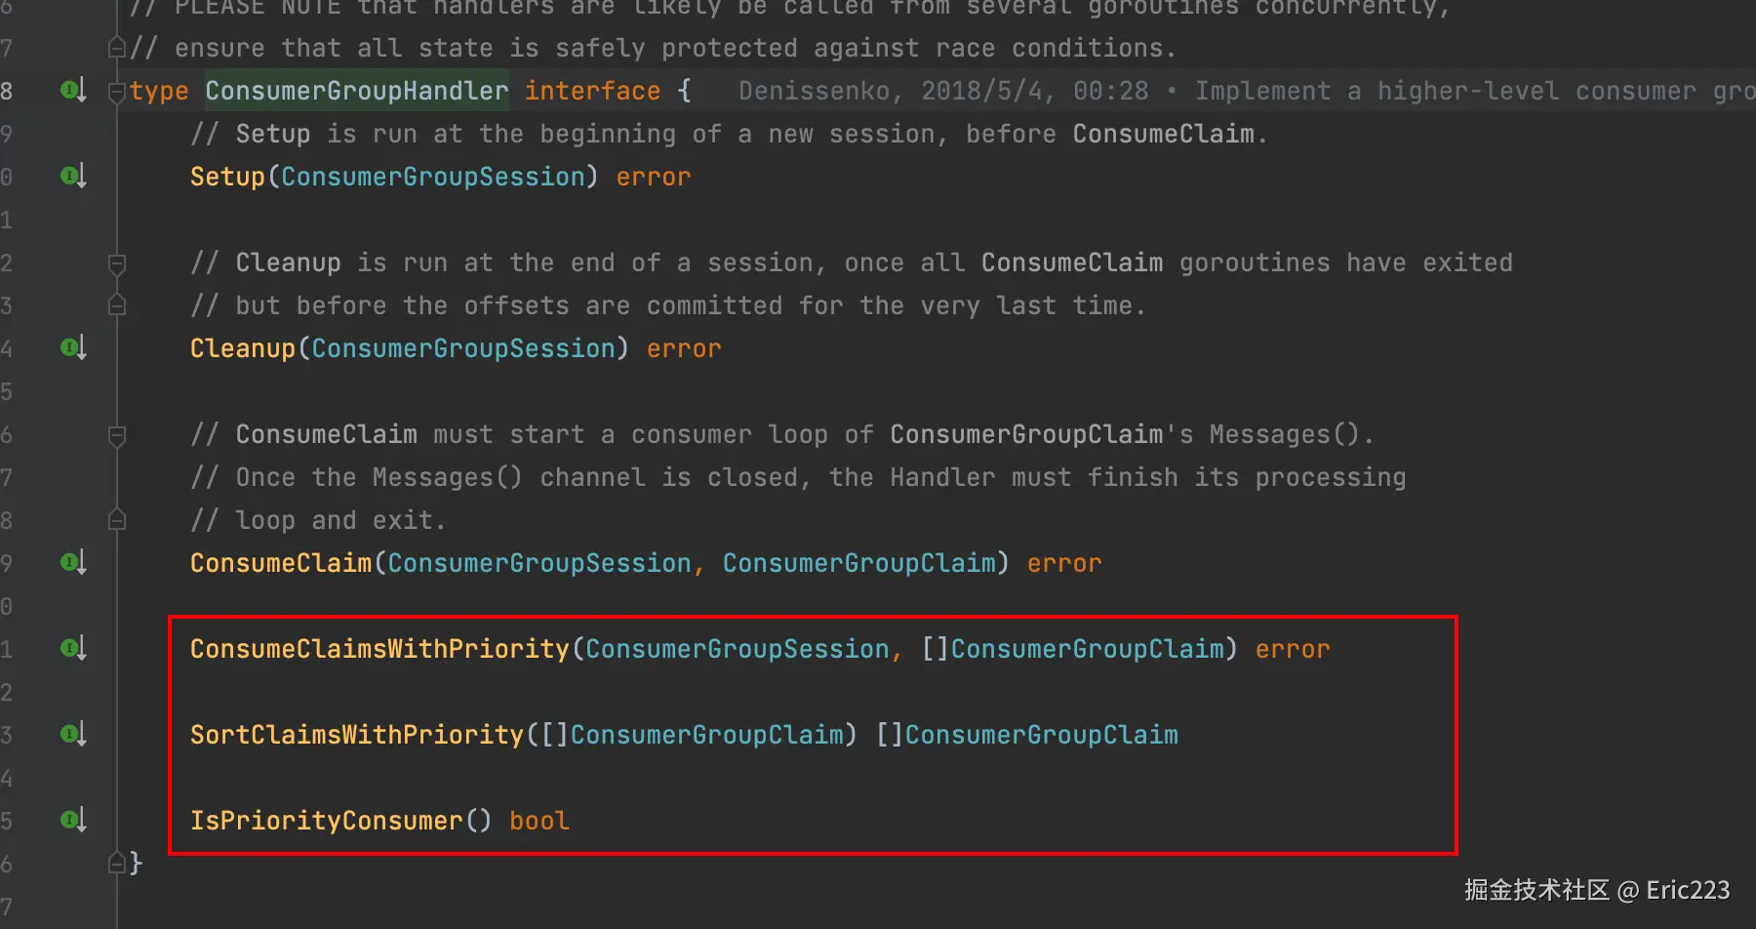
Task: Click the bool return type of IsPriorityConsumer
Action: (x=539, y=821)
